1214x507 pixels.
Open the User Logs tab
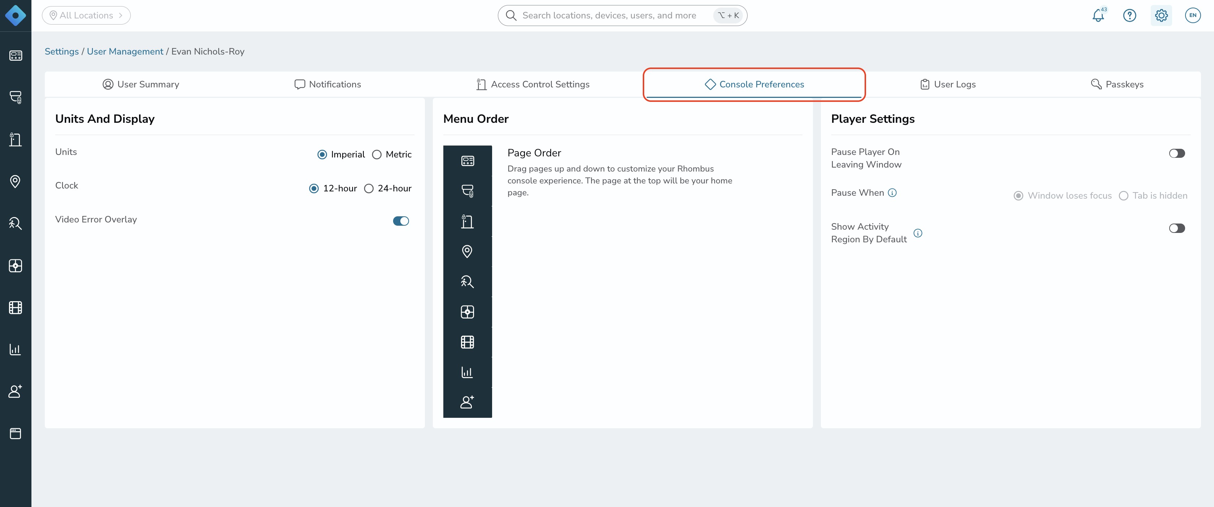948,84
